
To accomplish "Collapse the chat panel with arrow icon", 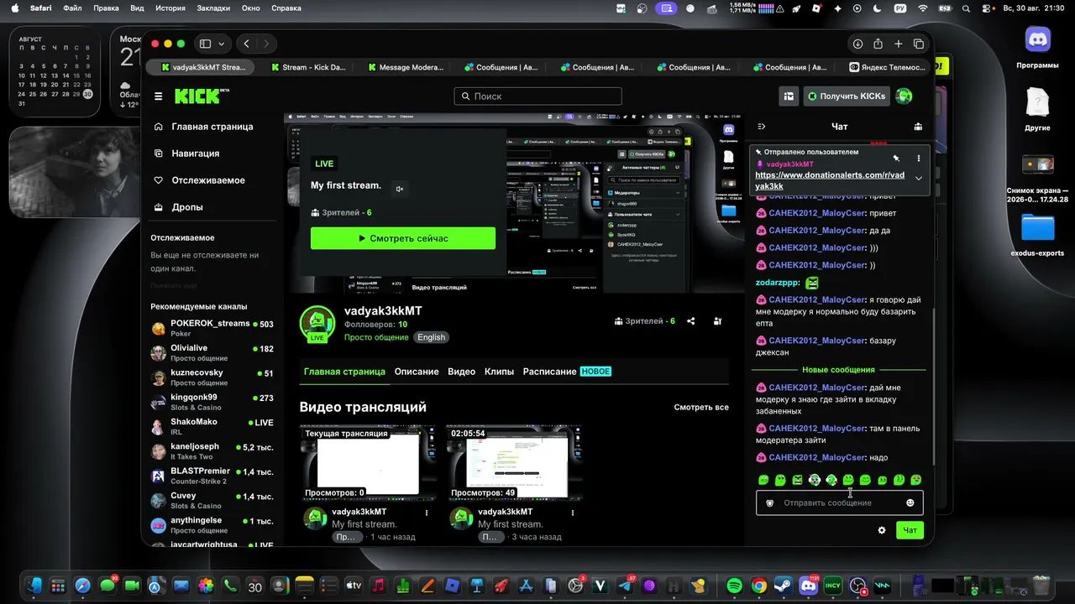I will coord(762,127).
